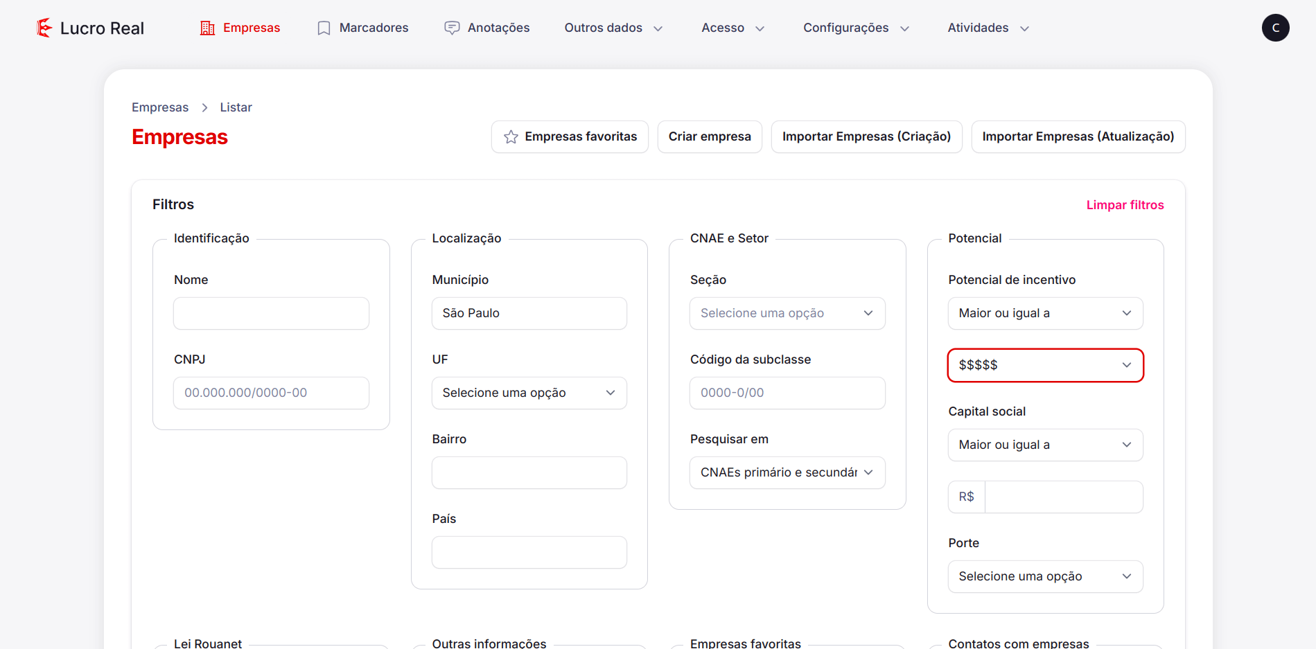Open the user avatar menu
The width and height of the screenshot is (1316, 649).
(1275, 28)
